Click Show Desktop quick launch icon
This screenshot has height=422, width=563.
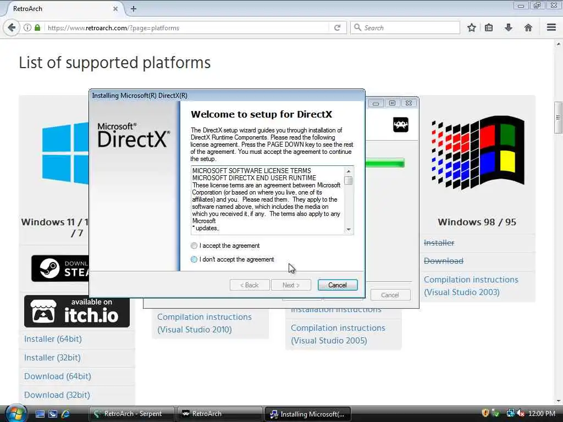coord(40,414)
